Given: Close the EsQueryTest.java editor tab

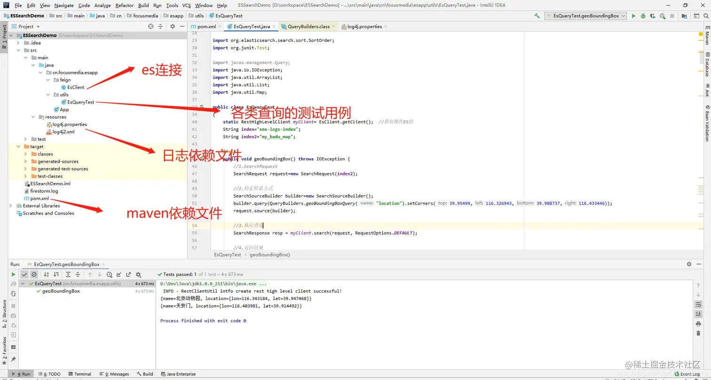Looking at the screenshot, I should (x=274, y=27).
